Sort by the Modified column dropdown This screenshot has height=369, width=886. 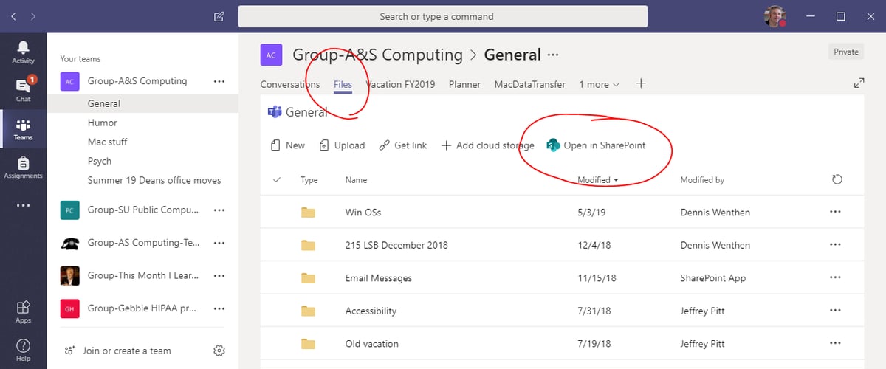click(x=598, y=179)
